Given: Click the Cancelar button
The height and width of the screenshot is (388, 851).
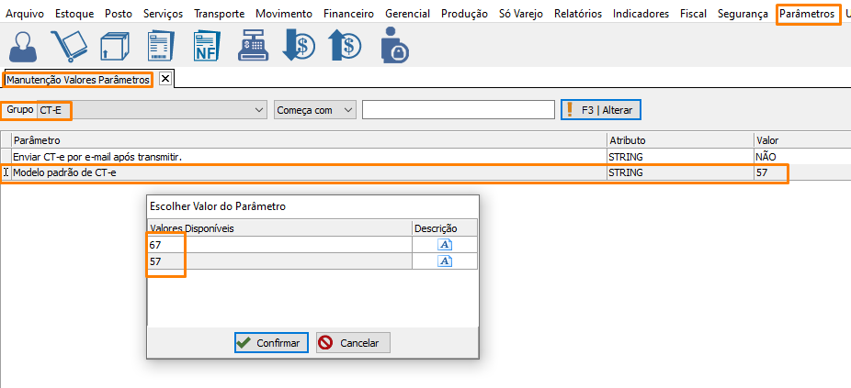Looking at the screenshot, I should point(354,343).
